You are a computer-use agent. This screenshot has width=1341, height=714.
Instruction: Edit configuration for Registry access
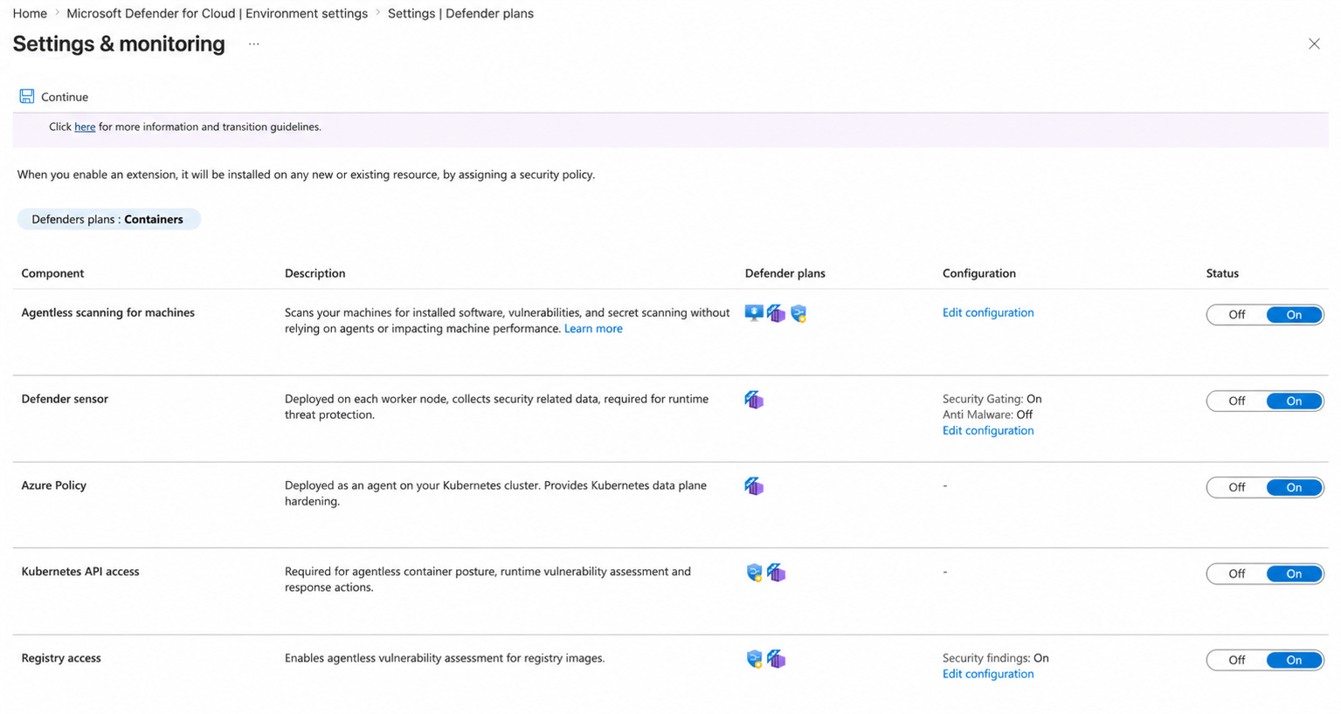(x=987, y=674)
